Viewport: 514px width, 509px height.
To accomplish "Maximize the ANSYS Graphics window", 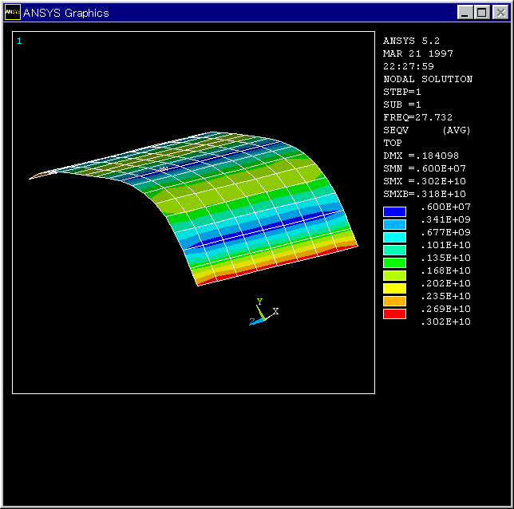I will 483,13.
